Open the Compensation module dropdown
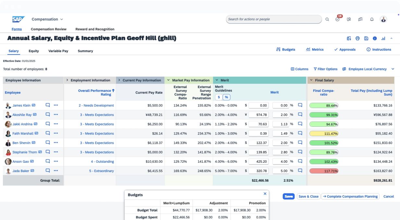Screen dimensions: 400x220 point(47,19)
